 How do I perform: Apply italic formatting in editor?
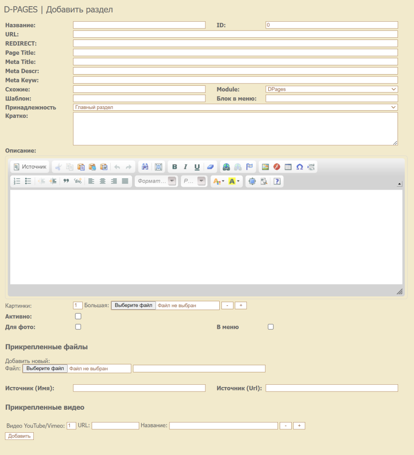coord(185,167)
